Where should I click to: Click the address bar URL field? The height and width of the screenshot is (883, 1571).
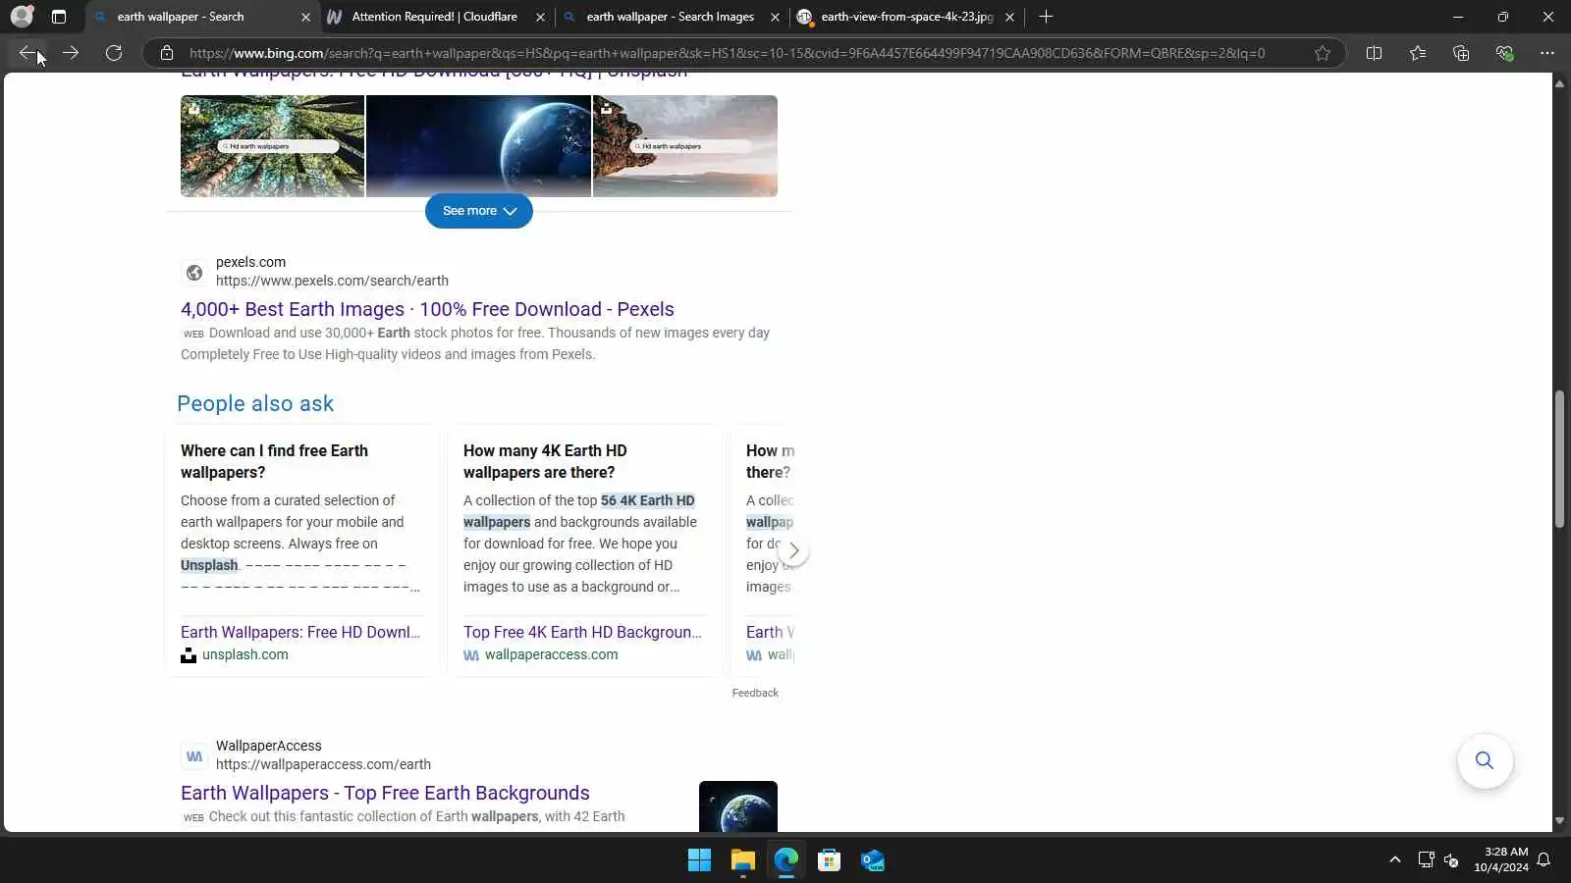click(727, 53)
